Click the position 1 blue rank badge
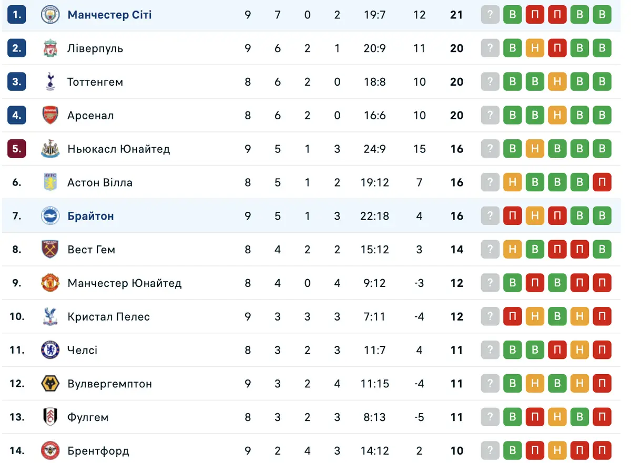 coord(17,15)
